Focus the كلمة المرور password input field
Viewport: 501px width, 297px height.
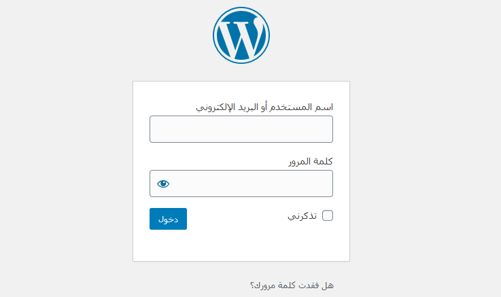click(x=241, y=184)
